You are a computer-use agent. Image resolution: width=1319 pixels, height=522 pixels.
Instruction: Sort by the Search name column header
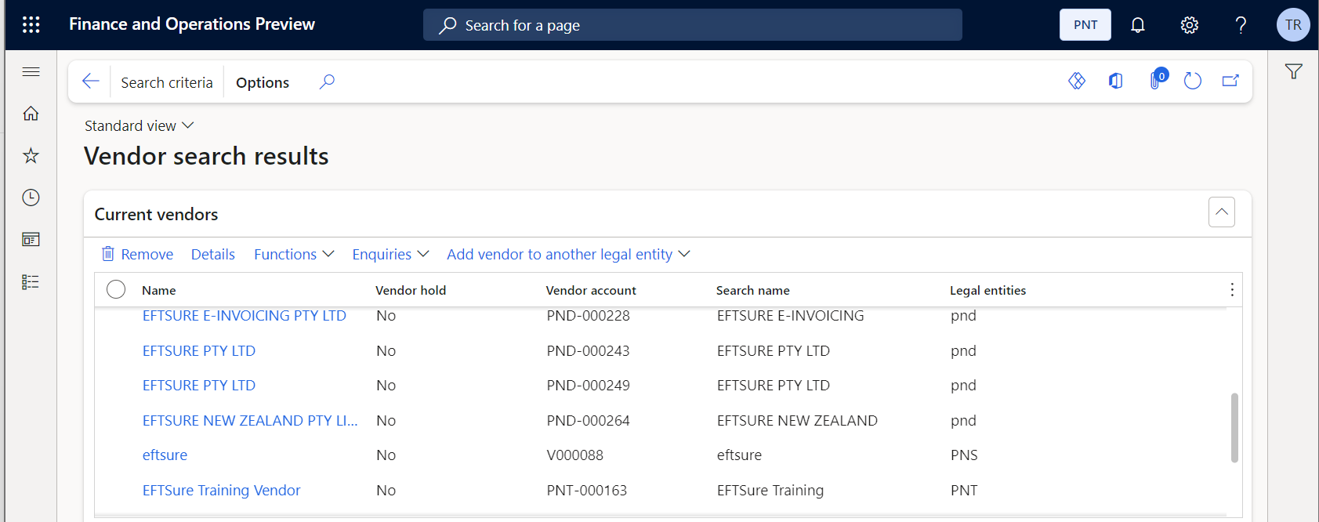[753, 290]
